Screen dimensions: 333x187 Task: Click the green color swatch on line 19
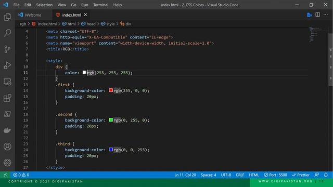coord(111,120)
